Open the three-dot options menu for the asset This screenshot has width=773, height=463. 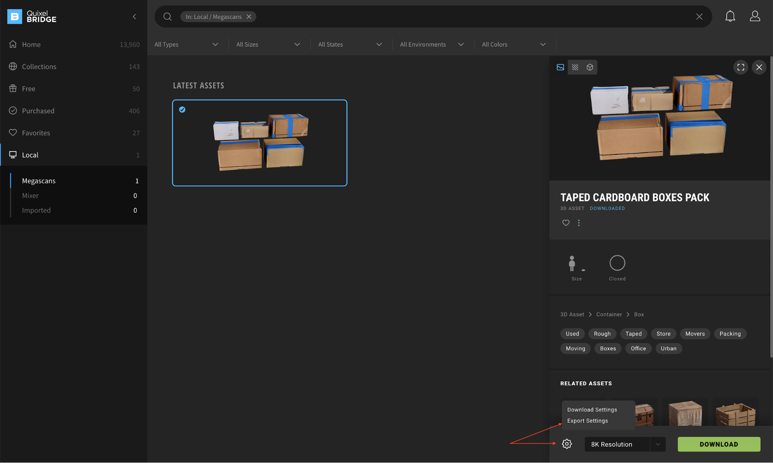tap(578, 223)
